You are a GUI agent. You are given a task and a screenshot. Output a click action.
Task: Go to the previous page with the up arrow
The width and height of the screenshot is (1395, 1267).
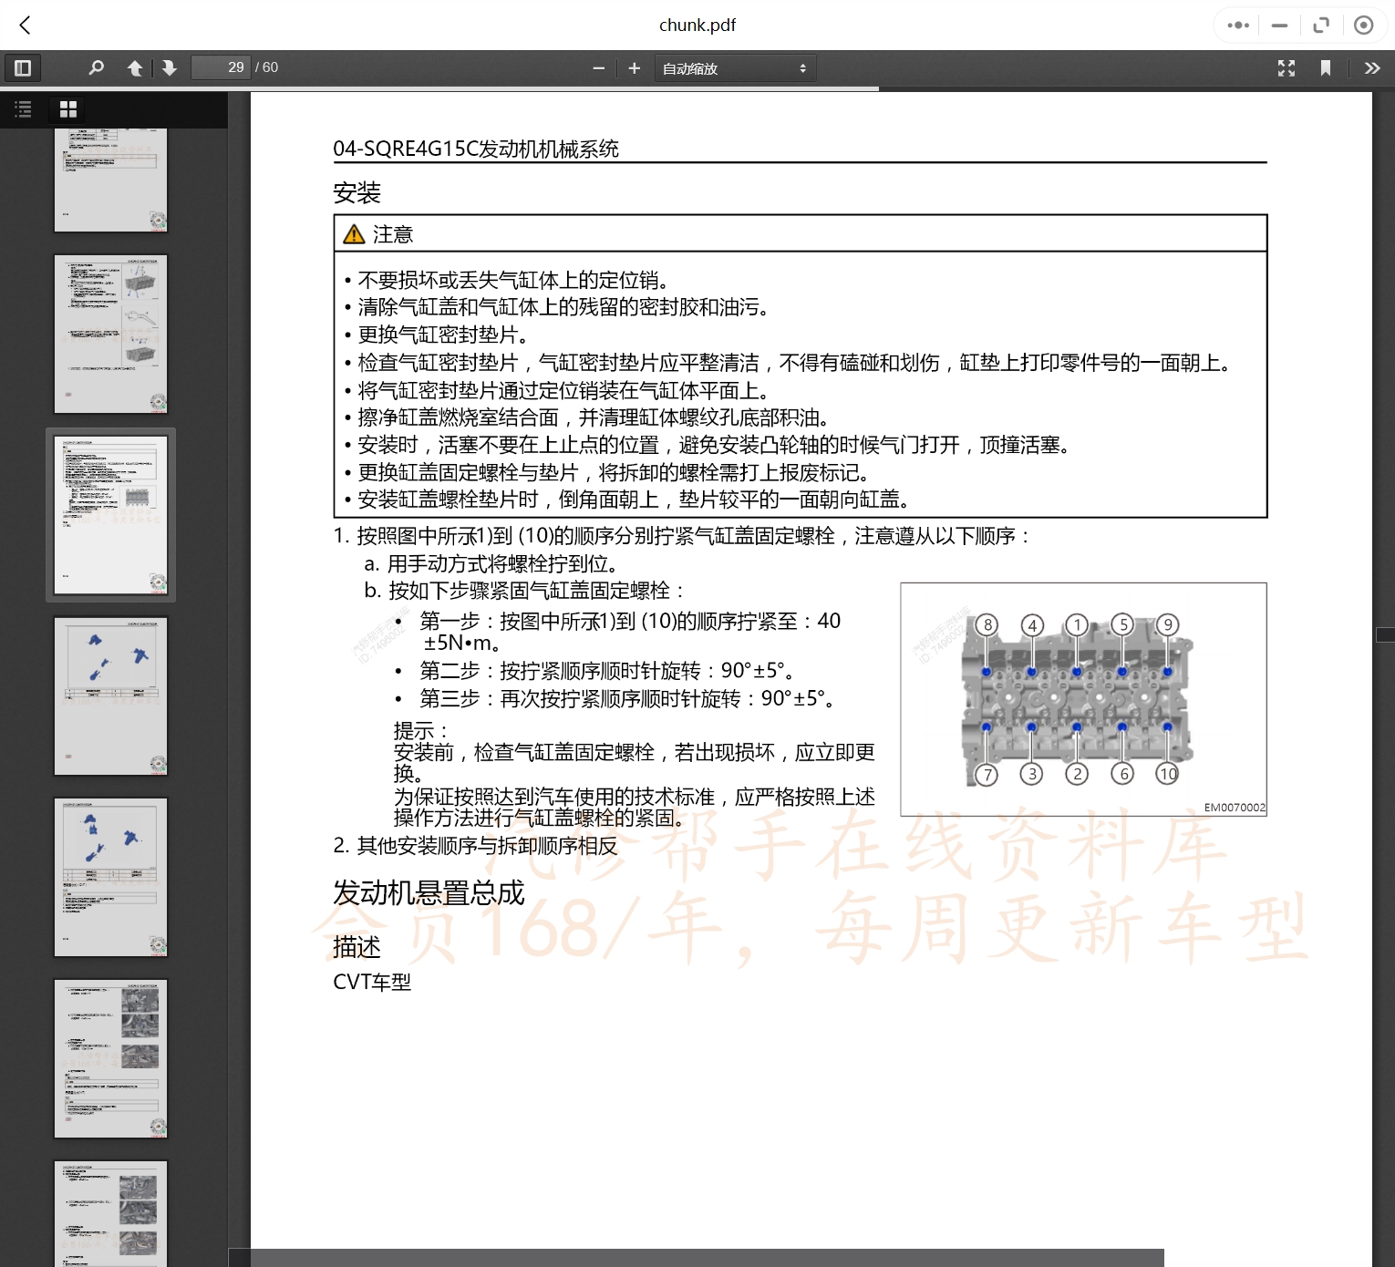[135, 67]
